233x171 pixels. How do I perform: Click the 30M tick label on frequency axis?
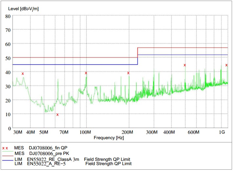click(17, 132)
